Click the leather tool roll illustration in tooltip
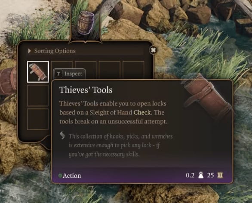Viewport: 252px width, 203px height. pyautogui.click(x=208, y=96)
